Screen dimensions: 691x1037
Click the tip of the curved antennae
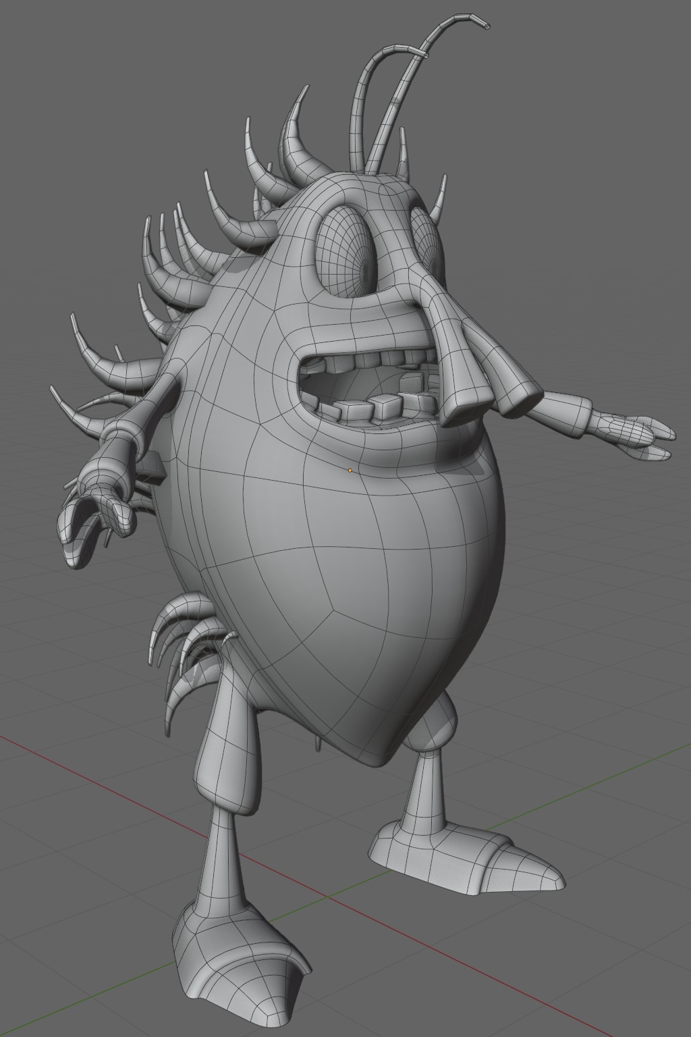click(484, 25)
